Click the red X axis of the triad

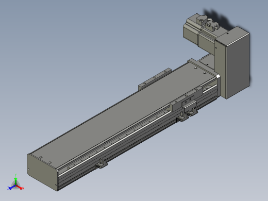[x=20, y=188]
